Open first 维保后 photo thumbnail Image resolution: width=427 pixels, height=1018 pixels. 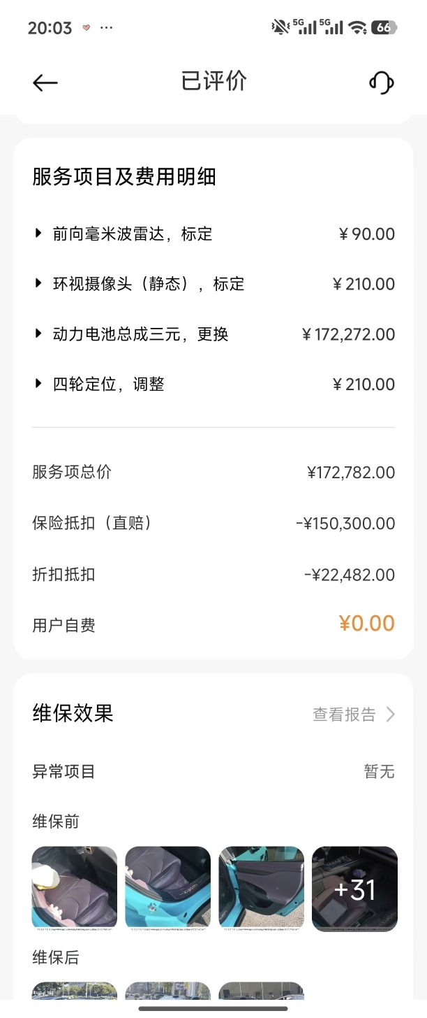[75, 991]
